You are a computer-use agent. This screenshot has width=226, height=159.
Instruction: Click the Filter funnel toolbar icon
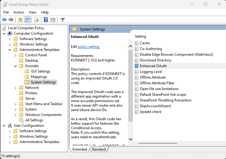(62, 20)
